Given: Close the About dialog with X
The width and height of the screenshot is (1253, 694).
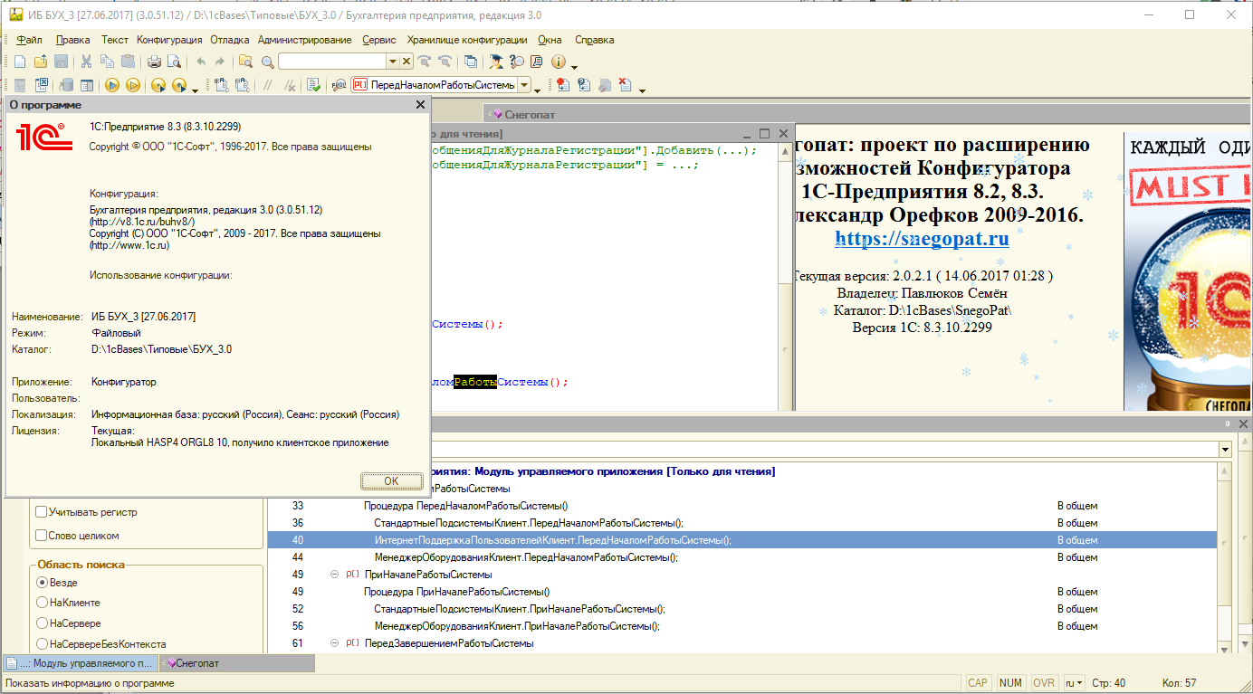Looking at the screenshot, I should pos(420,105).
